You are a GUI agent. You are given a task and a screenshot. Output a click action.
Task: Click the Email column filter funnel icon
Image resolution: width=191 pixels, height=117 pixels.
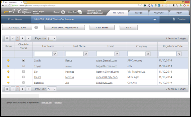pos(117,54)
